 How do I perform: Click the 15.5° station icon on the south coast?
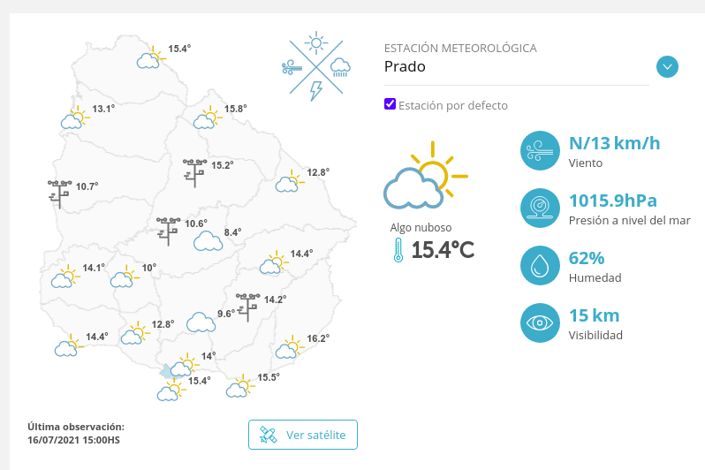click(240, 387)
